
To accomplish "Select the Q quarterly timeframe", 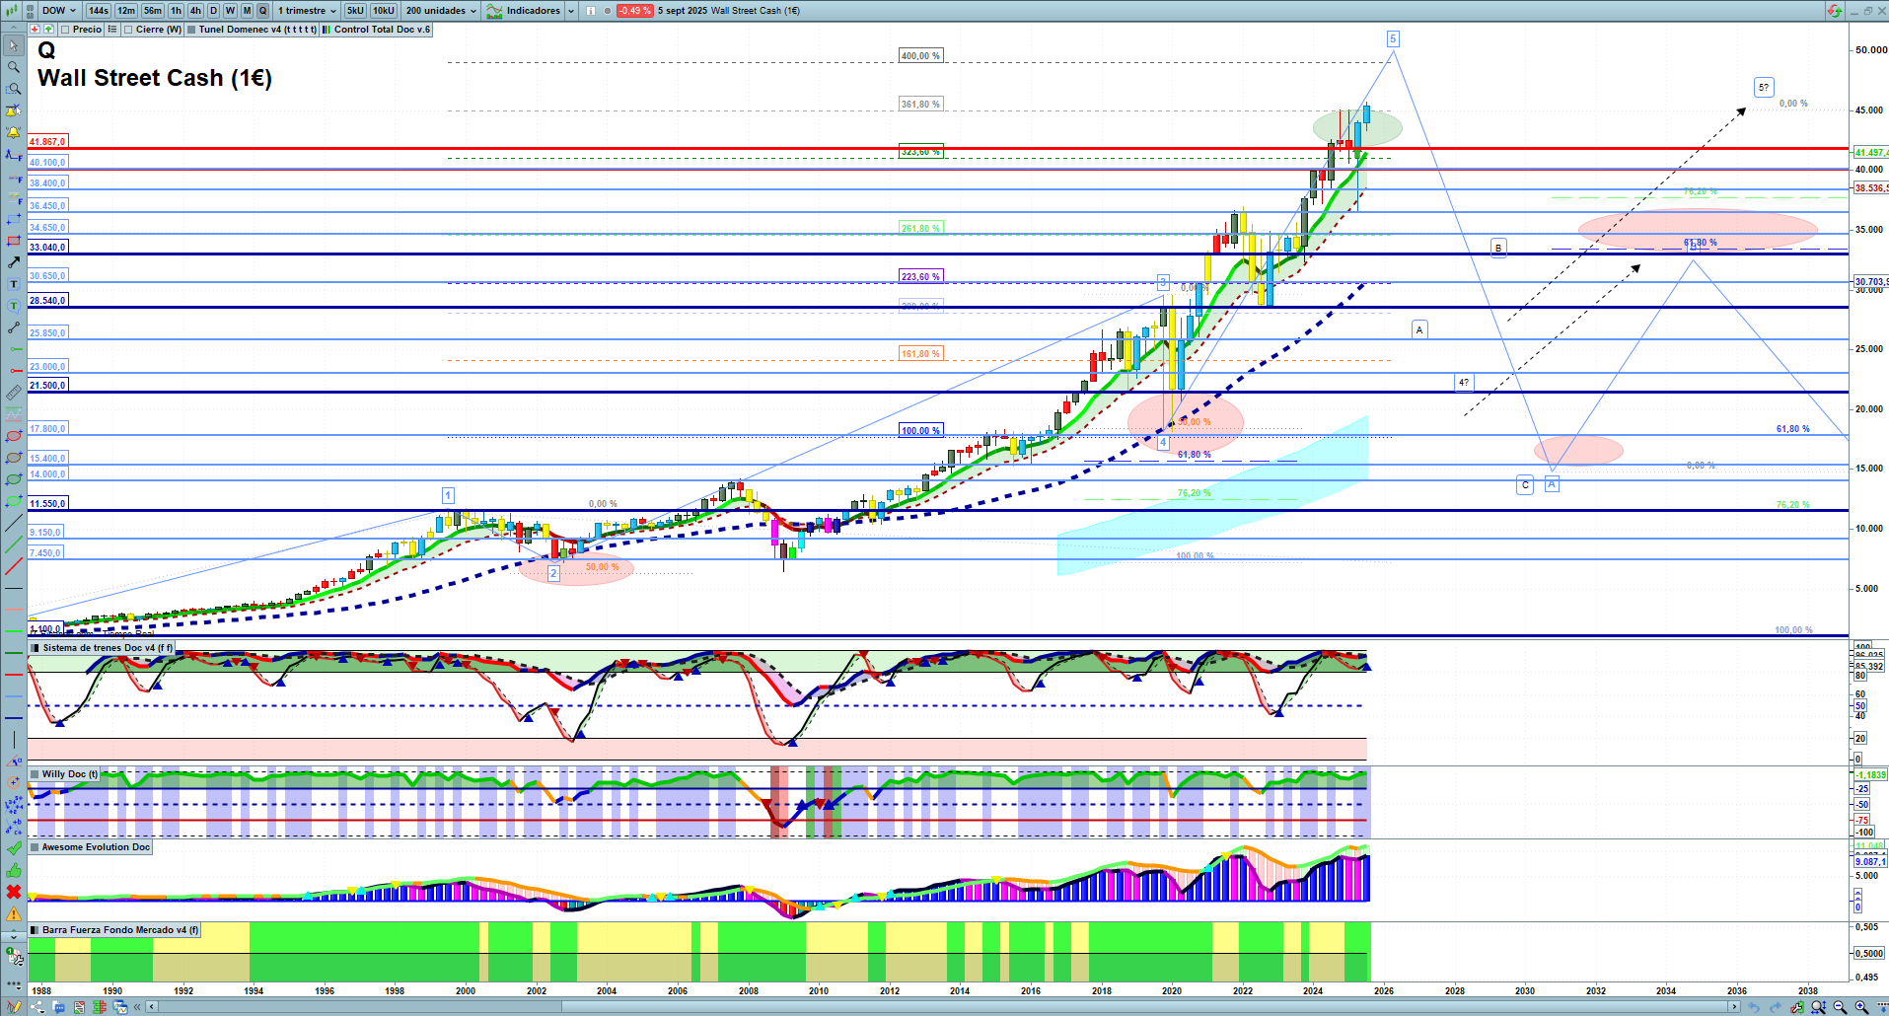I will [263, 11].
